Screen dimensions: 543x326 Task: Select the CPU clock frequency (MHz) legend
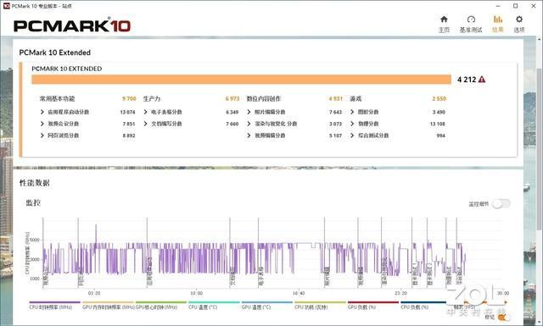[51, 307]
